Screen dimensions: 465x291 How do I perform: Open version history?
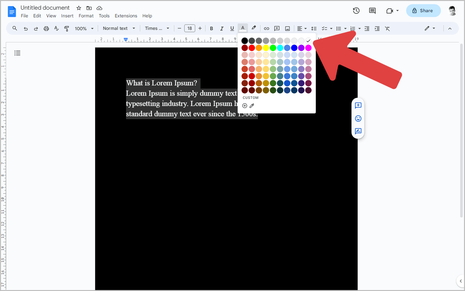356,11
